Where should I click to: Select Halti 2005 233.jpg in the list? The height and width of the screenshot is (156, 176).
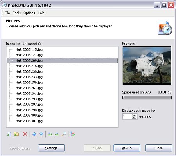[29, 77]
